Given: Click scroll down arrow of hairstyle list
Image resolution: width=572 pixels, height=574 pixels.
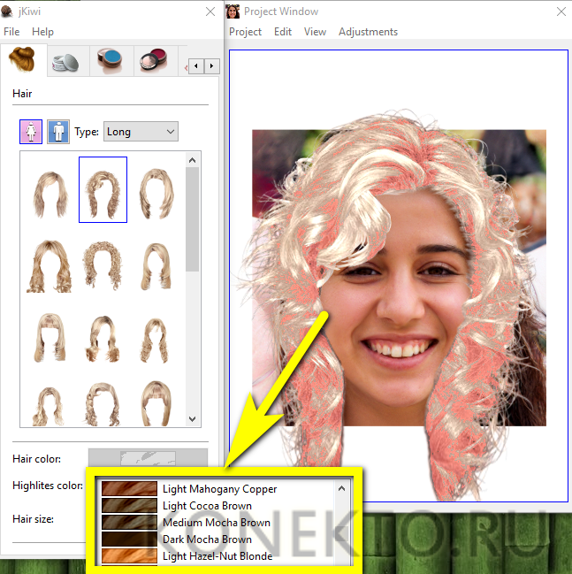Looking at the screenshot, I should [x=193, y=420].
